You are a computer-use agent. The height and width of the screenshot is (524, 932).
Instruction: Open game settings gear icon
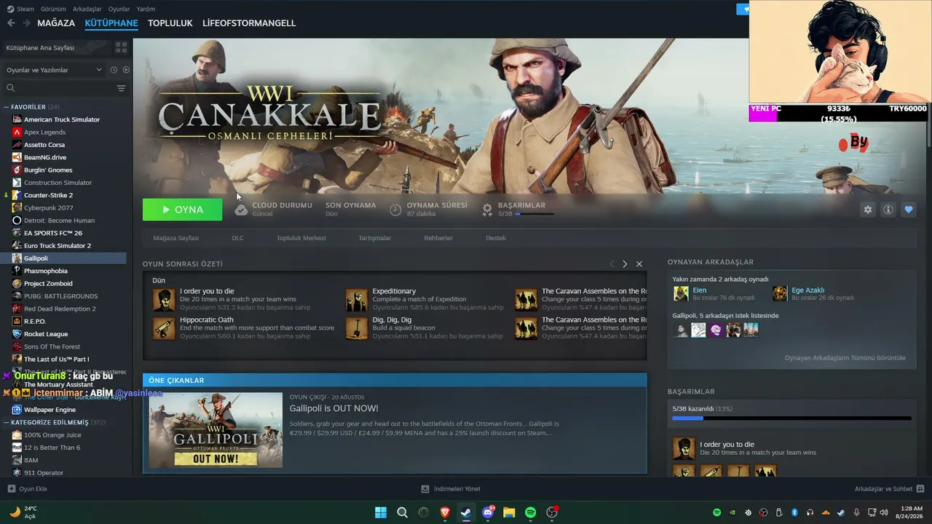point(868,210)
